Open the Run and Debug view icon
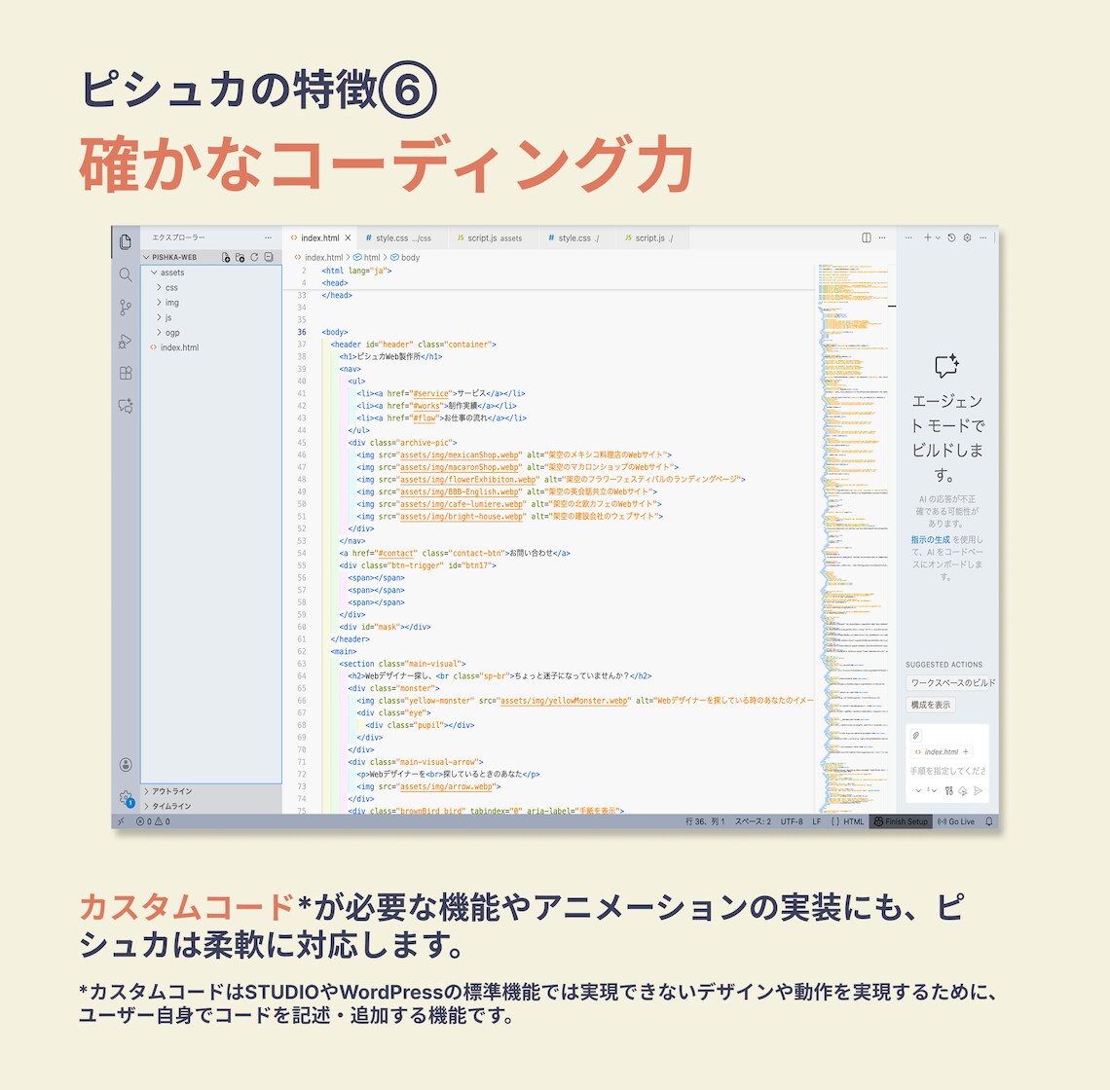This screenshot has width=1110, height=1090. click(x=126, y=342)
